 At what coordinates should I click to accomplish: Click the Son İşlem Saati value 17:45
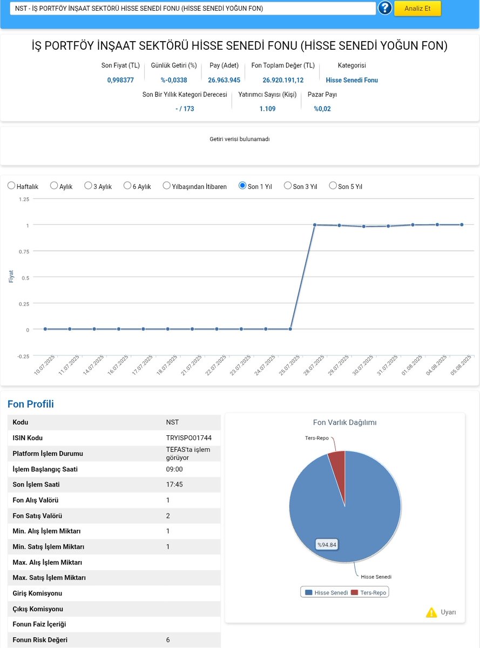point(174,484)
